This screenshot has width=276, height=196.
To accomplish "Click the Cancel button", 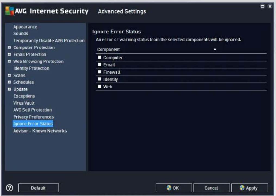I will (212, 188).
